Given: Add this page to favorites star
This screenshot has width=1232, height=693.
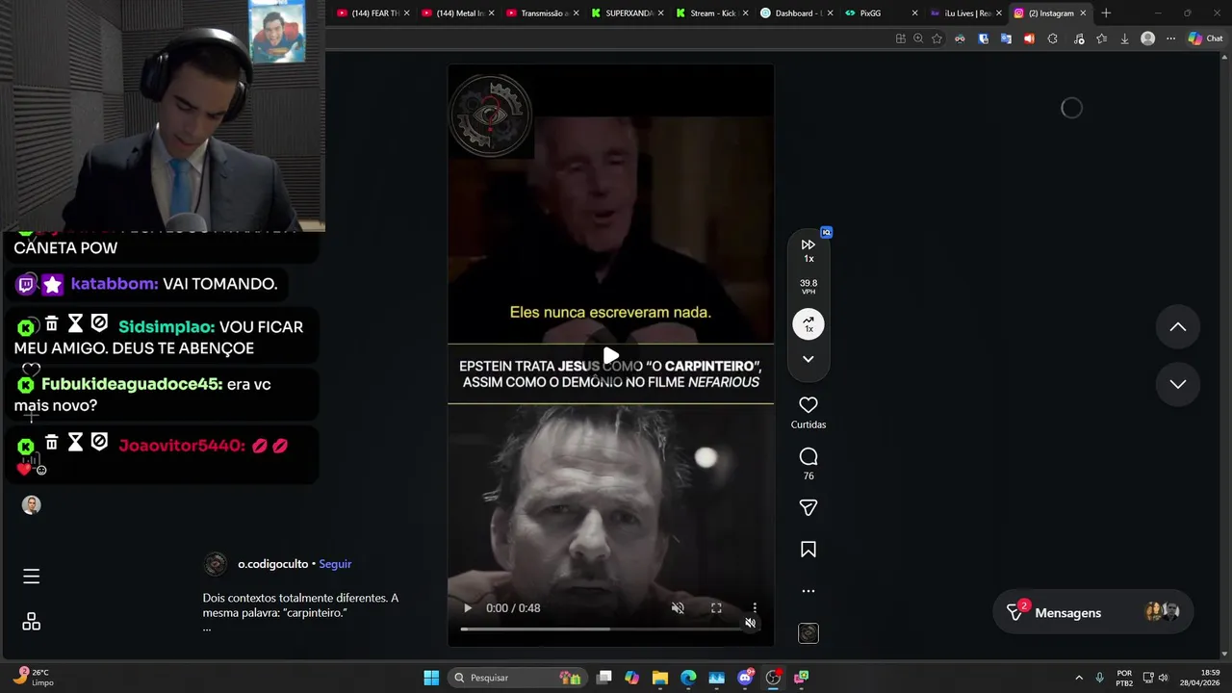Looking at the screenshot, I should [937, 38].
